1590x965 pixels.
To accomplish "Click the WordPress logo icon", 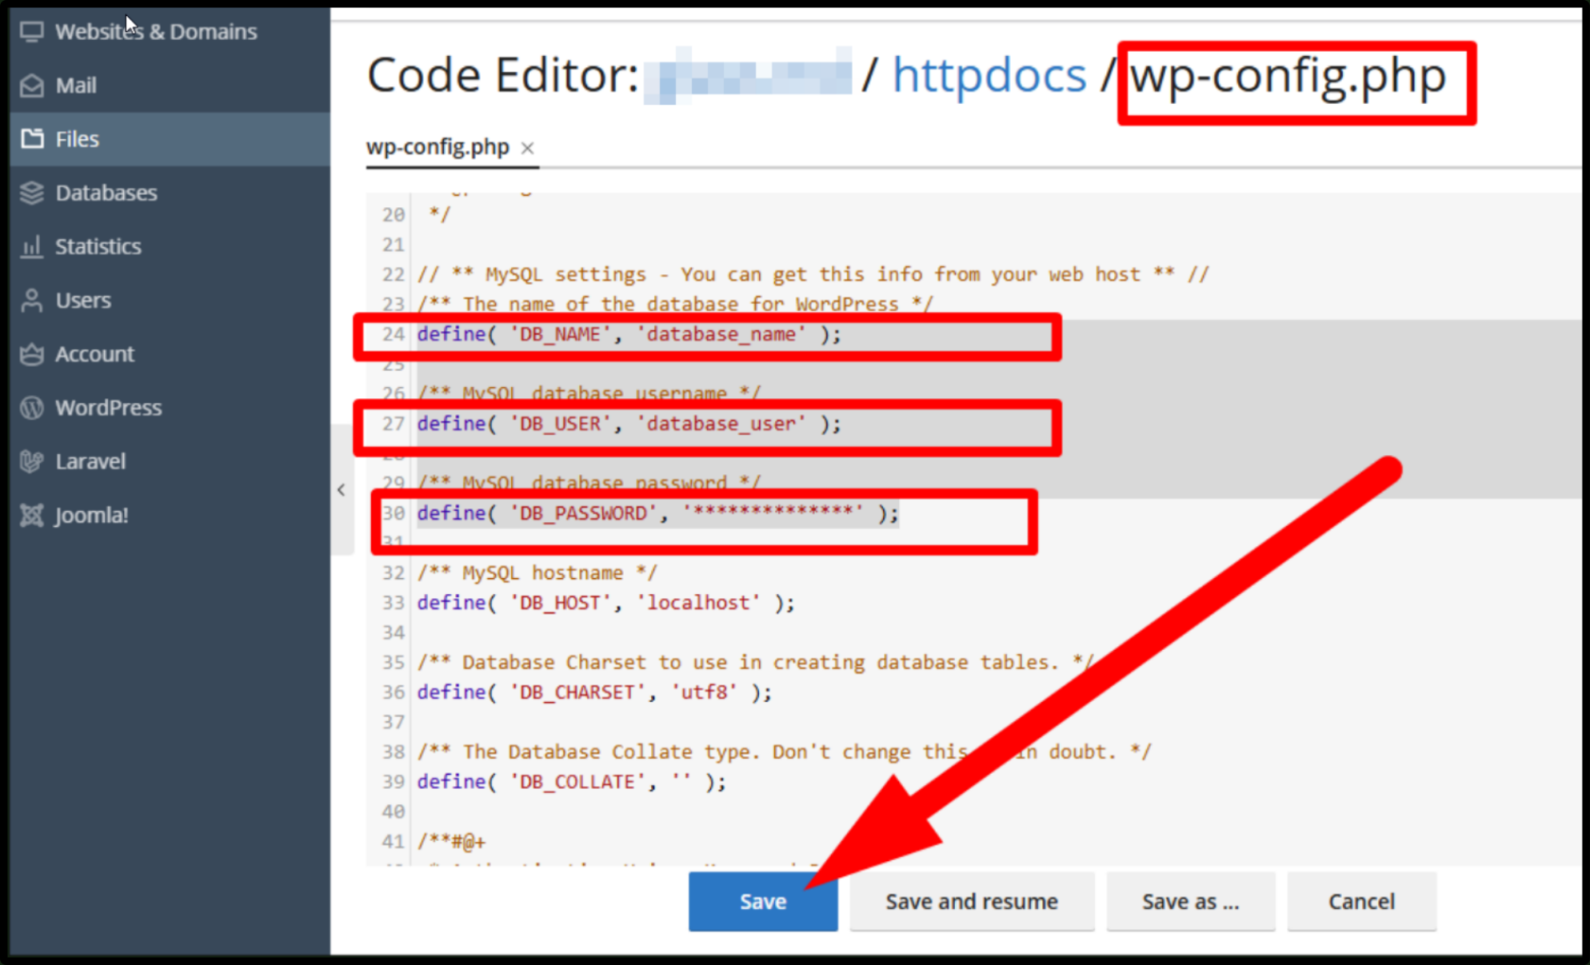I will [32, 408].
